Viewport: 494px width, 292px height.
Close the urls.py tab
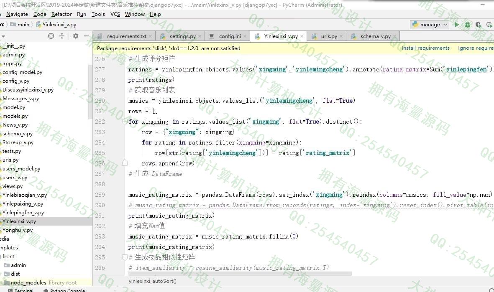[341, 36]
